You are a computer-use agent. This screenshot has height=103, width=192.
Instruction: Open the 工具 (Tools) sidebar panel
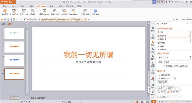click(153, 79)
